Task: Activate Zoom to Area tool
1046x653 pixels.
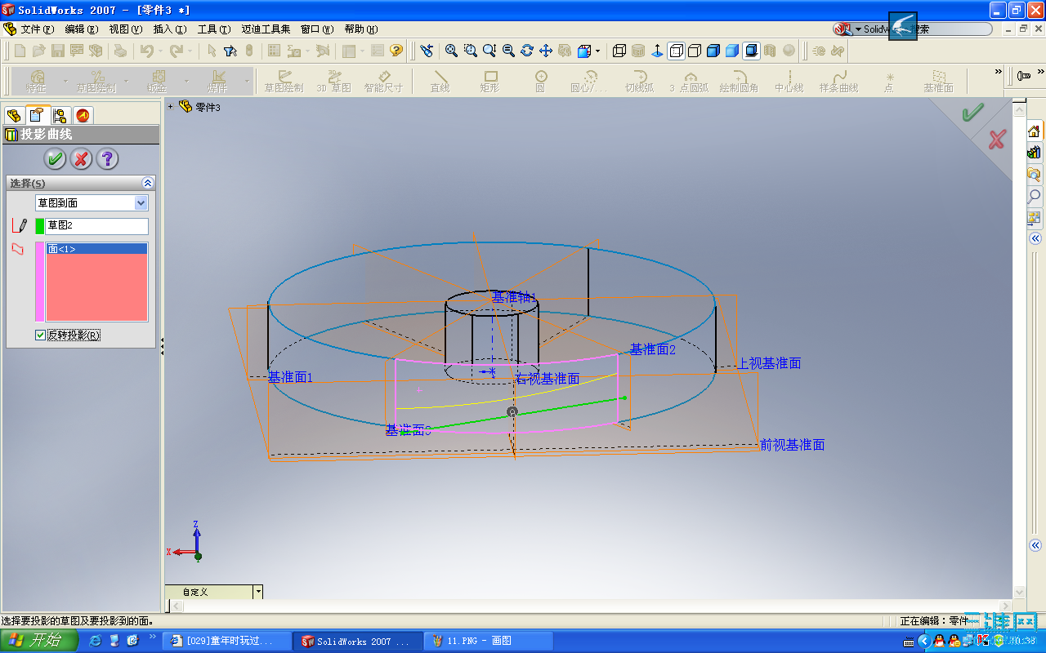Action: (470, 51)
